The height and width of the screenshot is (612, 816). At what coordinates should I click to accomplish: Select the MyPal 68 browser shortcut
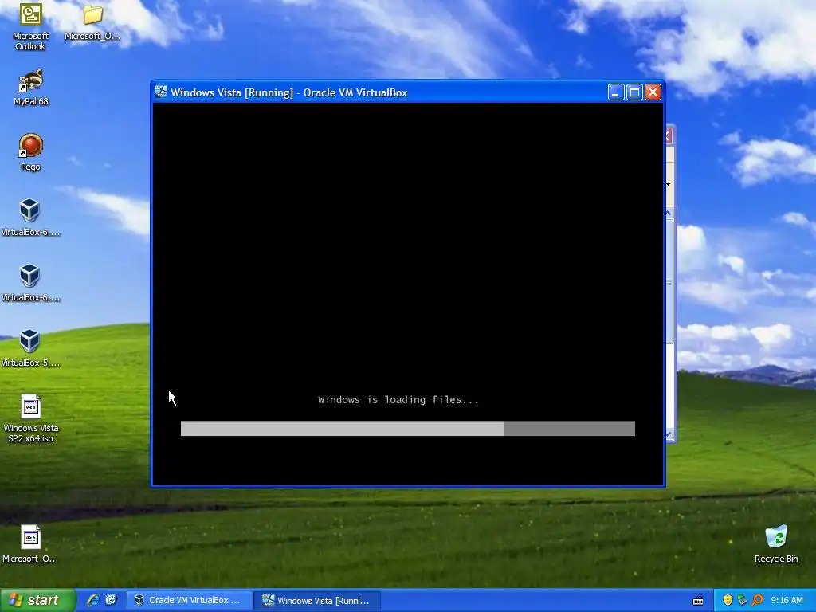[x=30, y=87]
